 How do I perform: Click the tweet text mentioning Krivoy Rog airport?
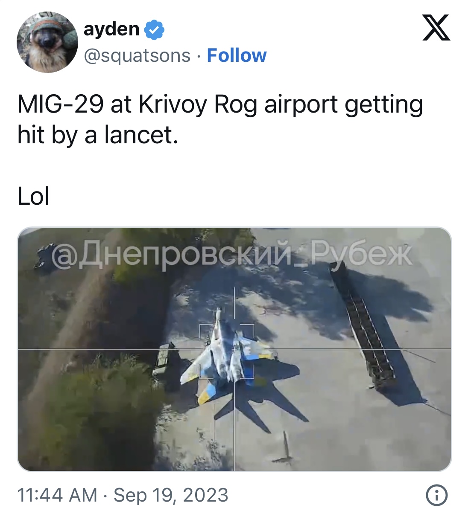(x=220, y=119)
